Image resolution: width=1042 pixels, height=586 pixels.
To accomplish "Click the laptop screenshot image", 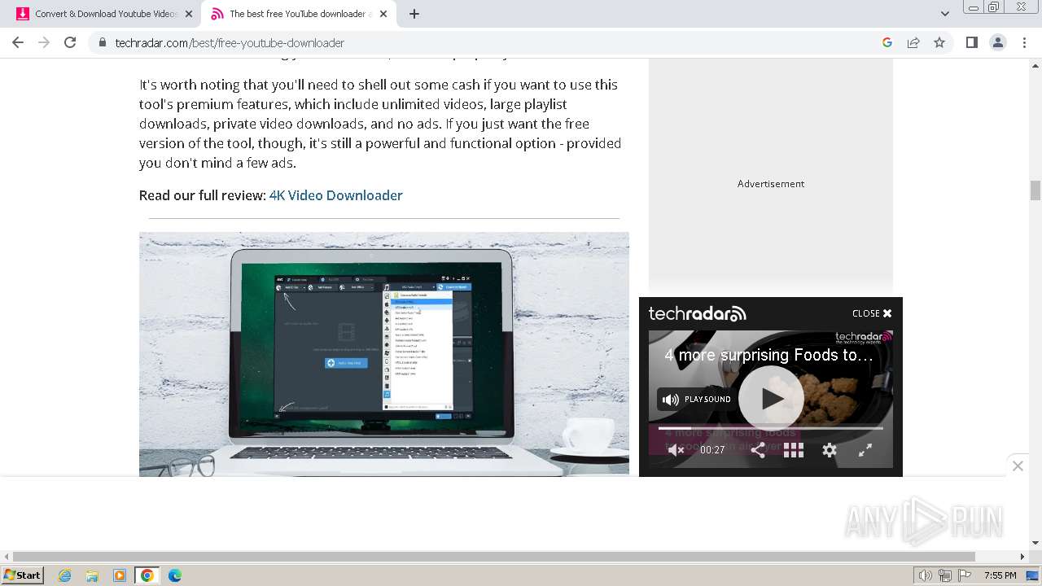I will (384, 354).
